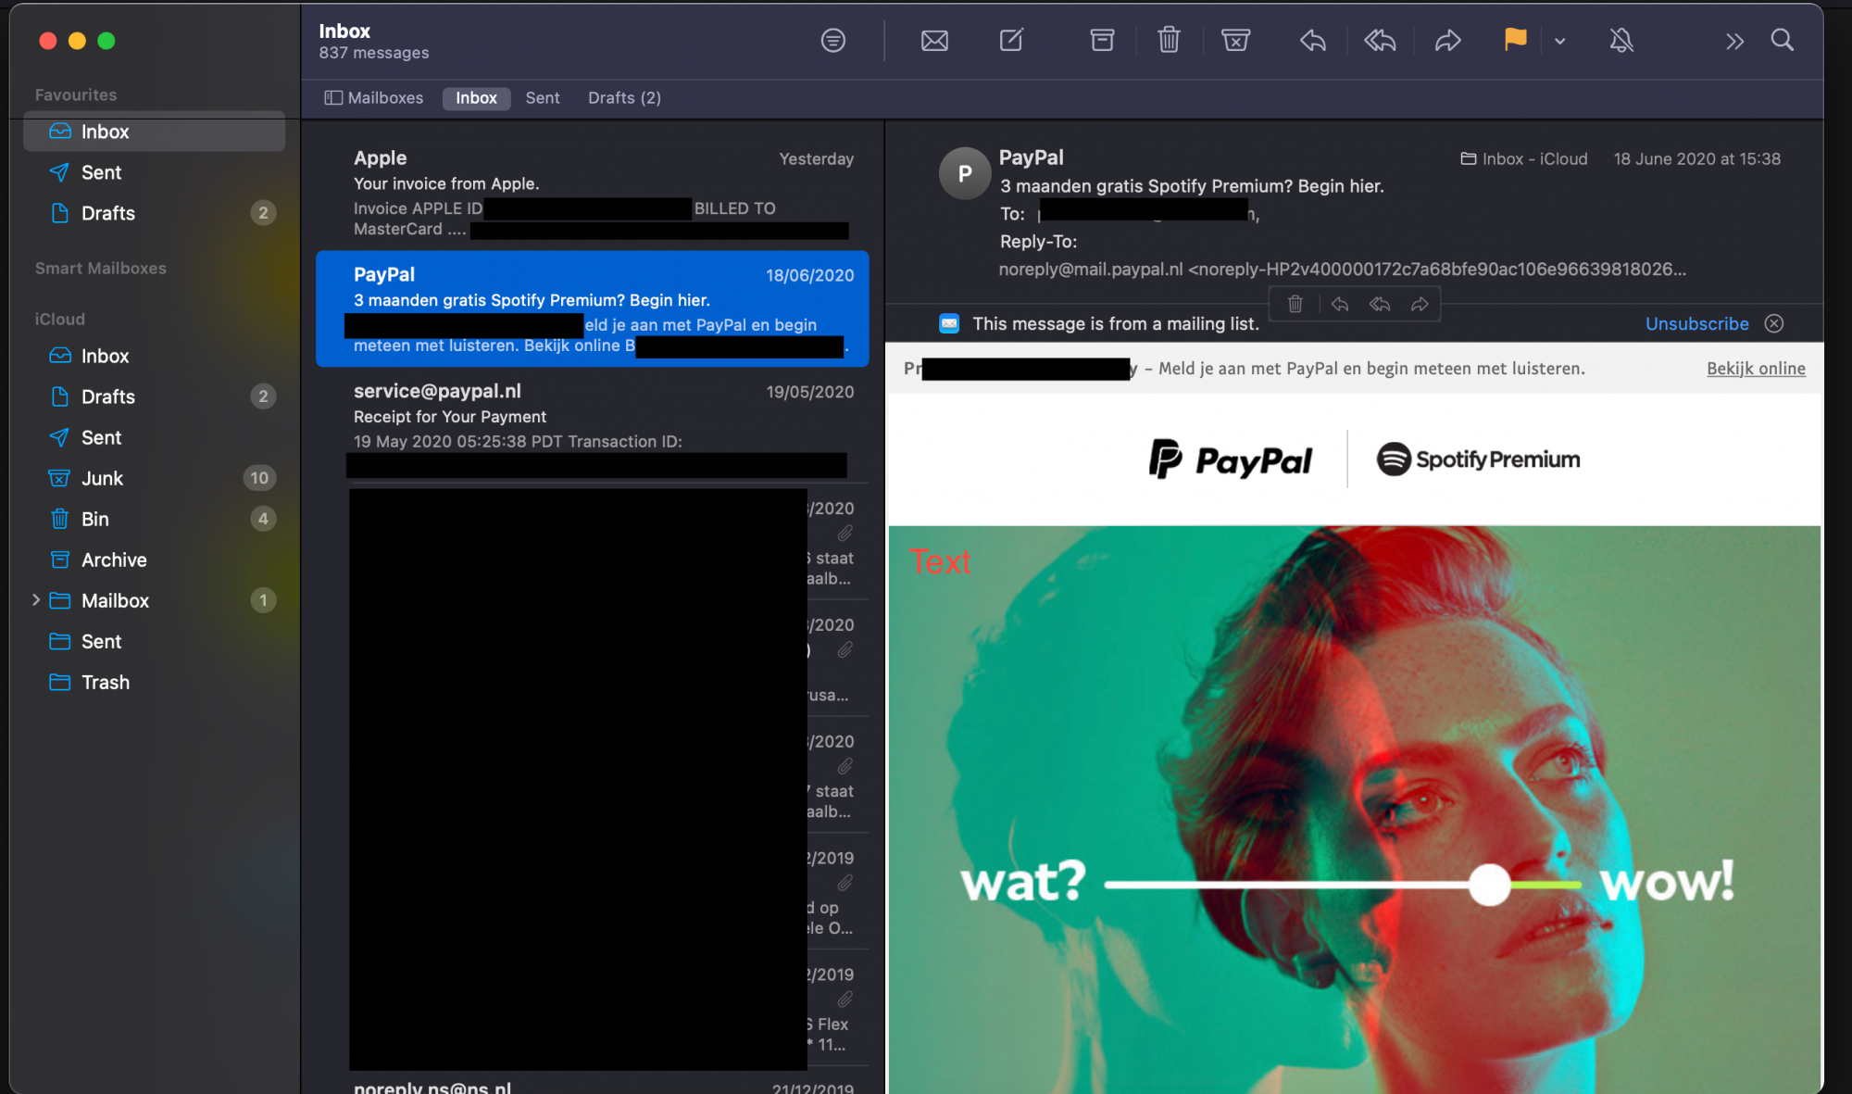Reply all from the toolbar
1852x1094 pixels.
(x=1380, y=41)
